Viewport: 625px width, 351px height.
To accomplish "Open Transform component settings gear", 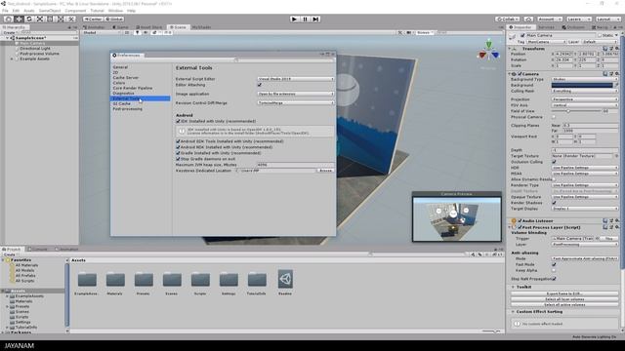I will pos(617,49).
